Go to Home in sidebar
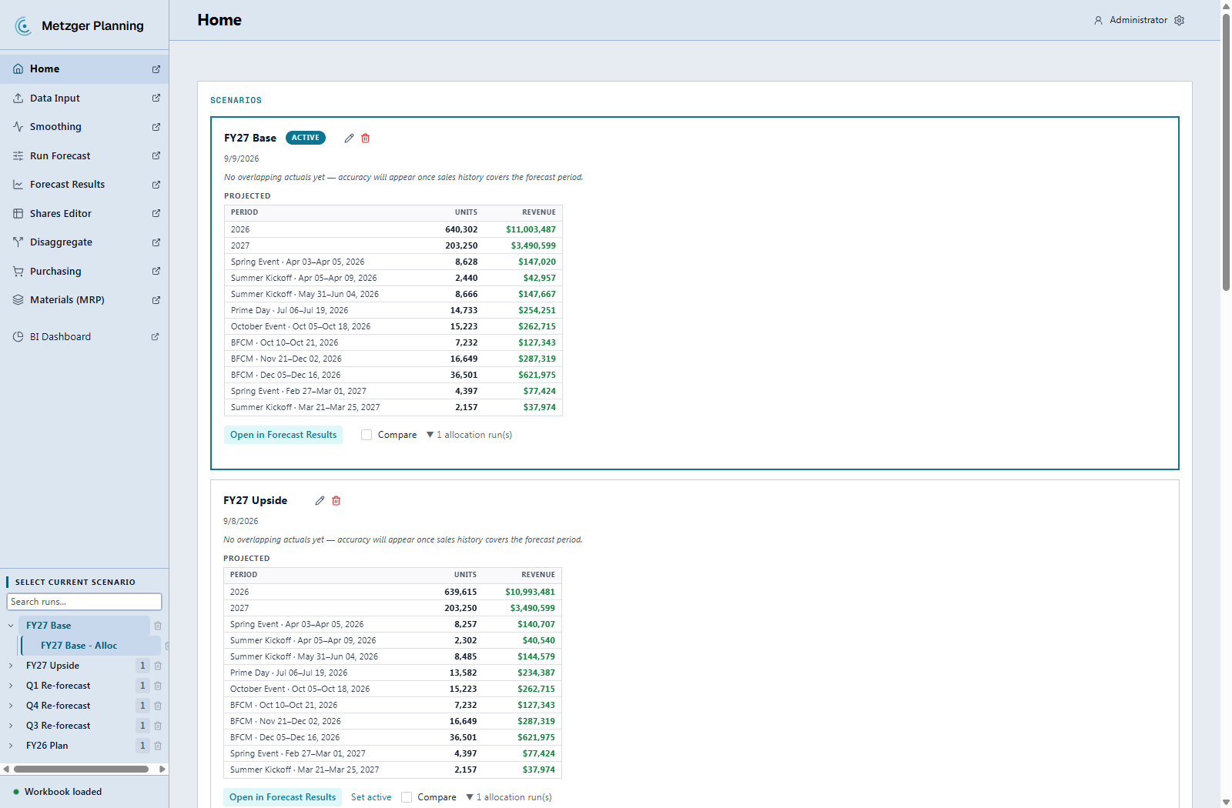1232x808 pixels. pyautogui.click(x=84, y=69)
